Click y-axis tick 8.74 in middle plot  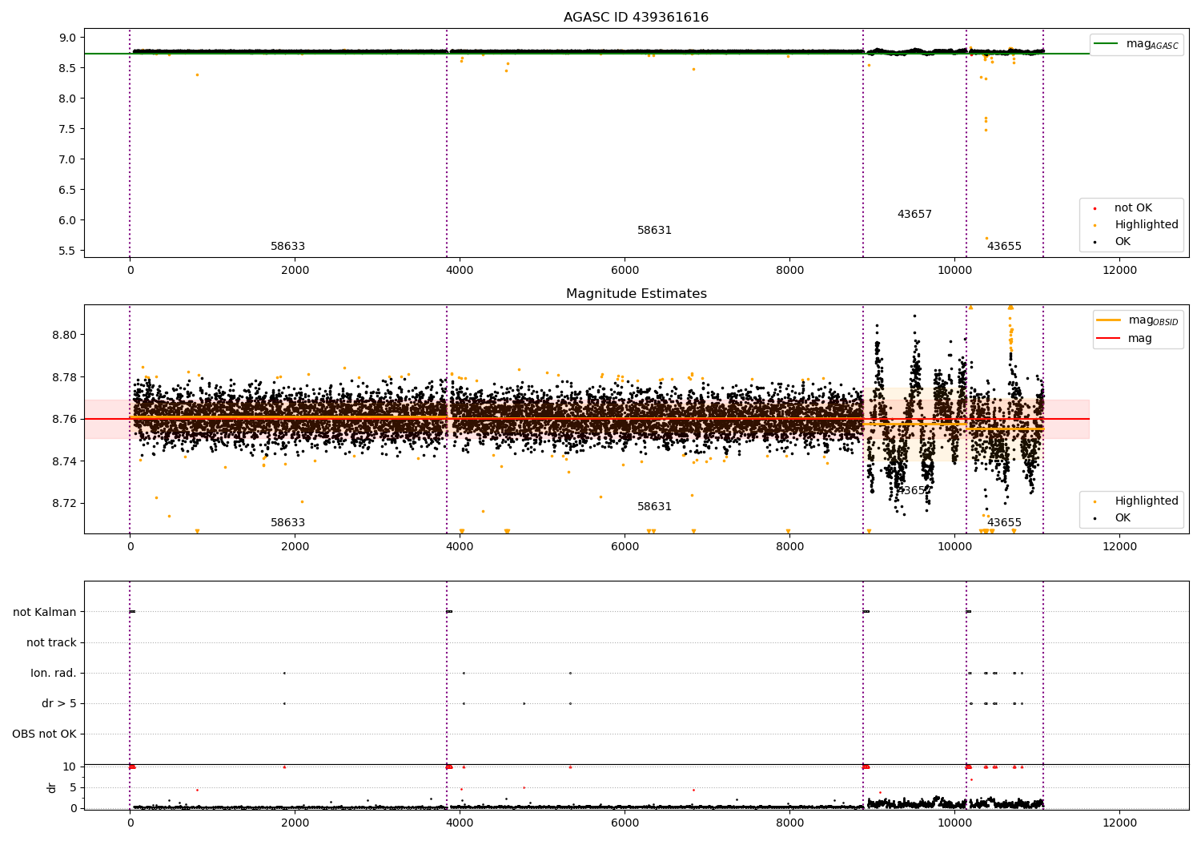click(66, 461)
